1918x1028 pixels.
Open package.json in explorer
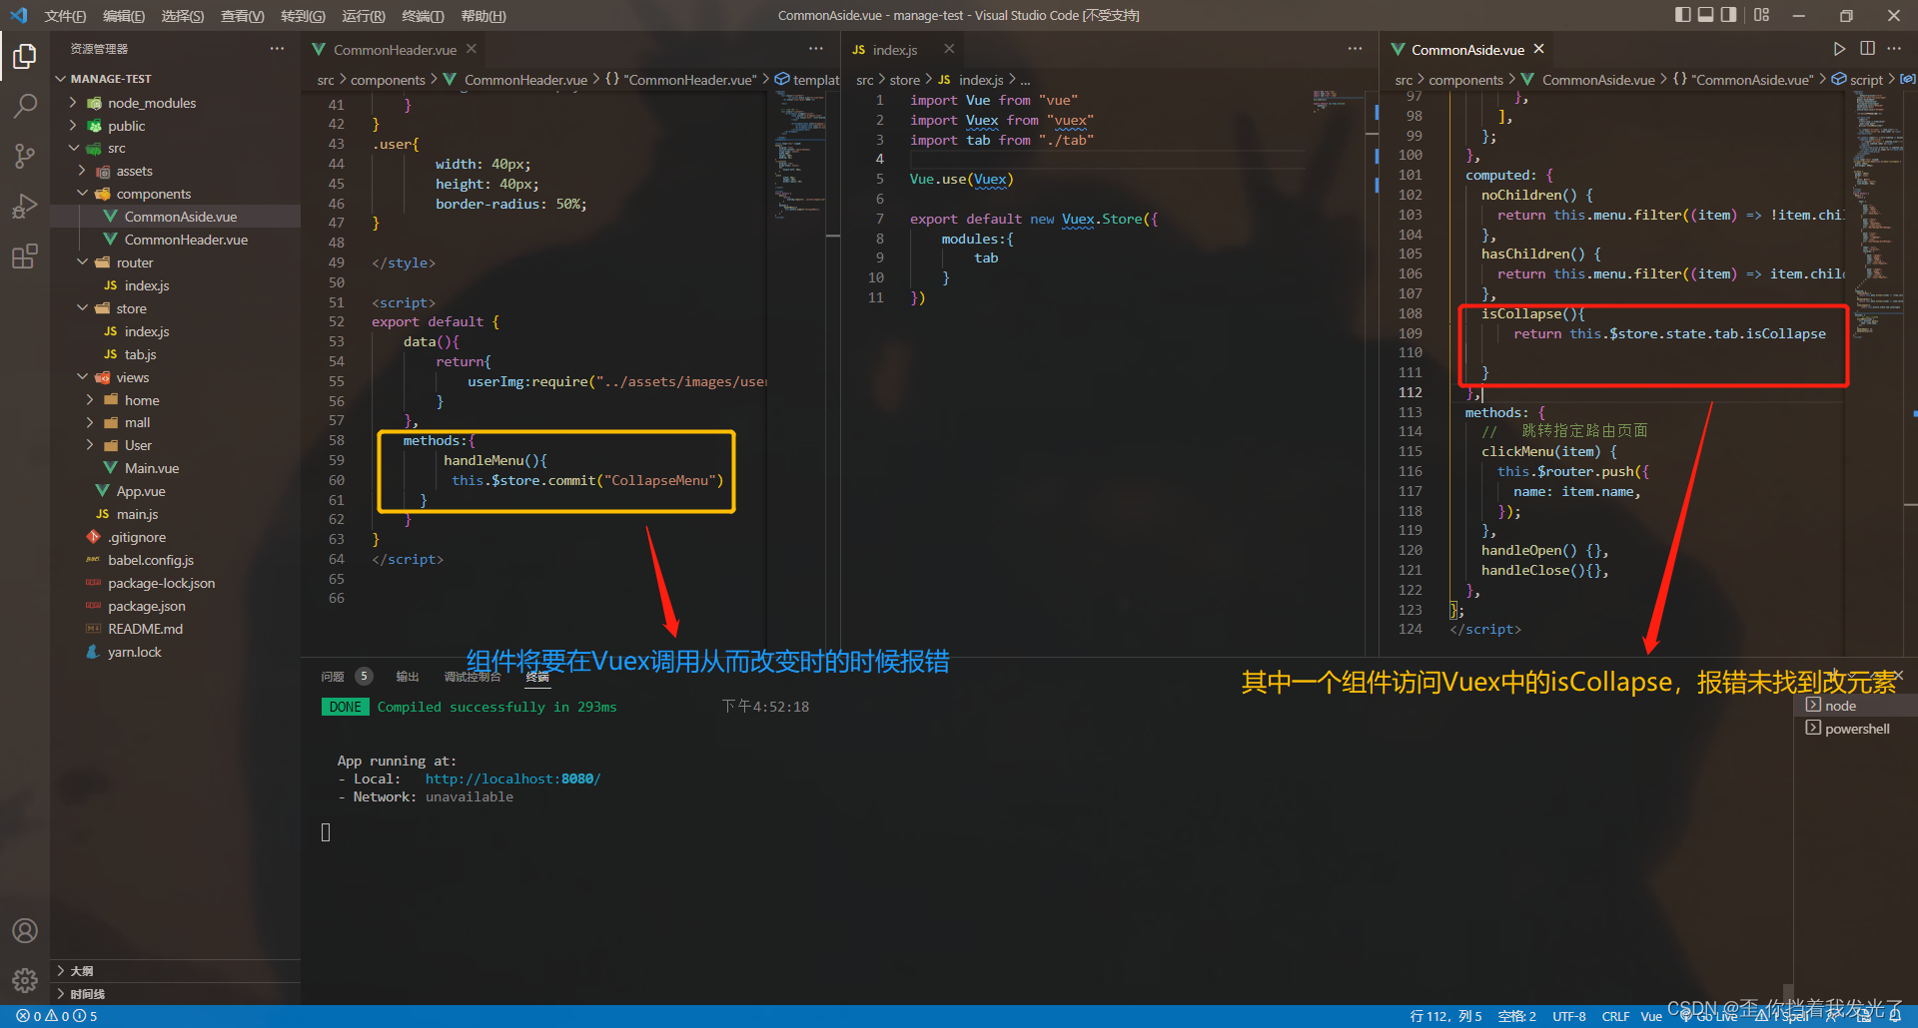(146, 606)
